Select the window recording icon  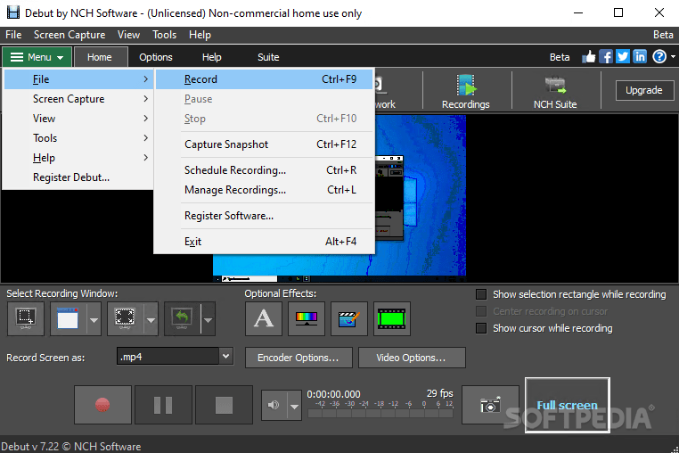point(68,319)
